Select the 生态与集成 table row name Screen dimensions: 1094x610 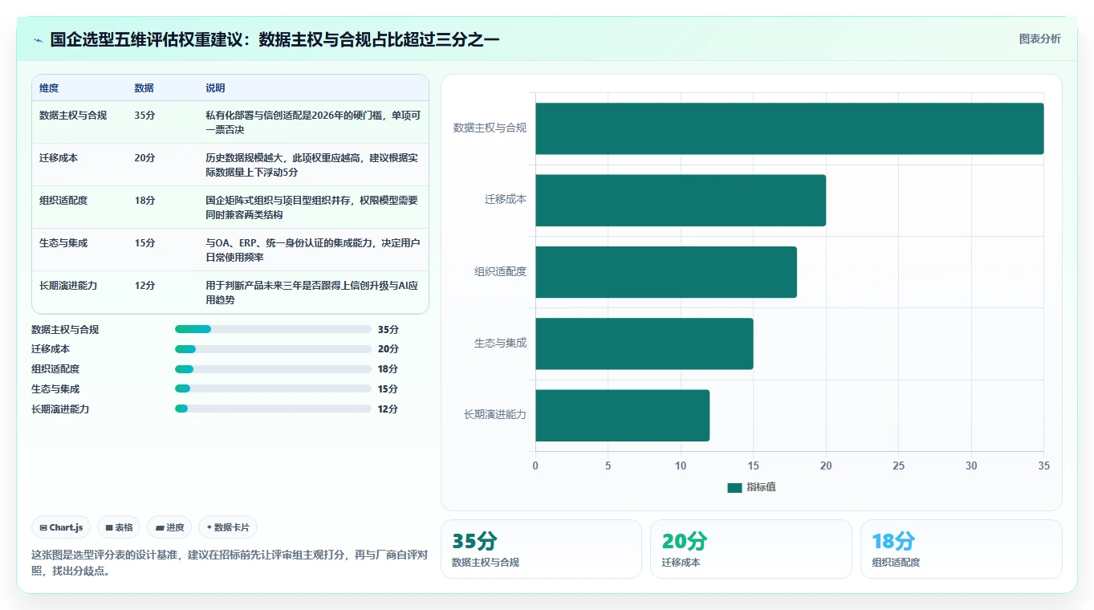pos(63,243)
